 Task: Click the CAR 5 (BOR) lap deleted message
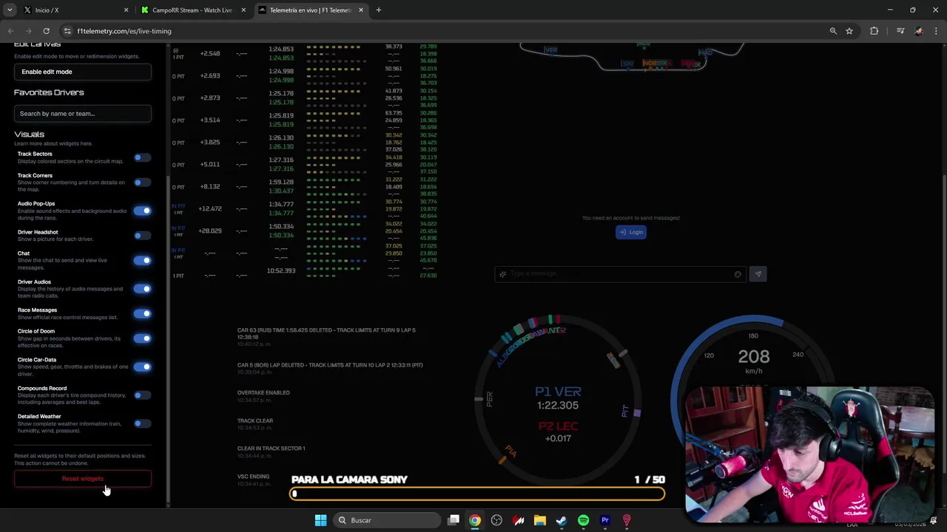(330, 365)
